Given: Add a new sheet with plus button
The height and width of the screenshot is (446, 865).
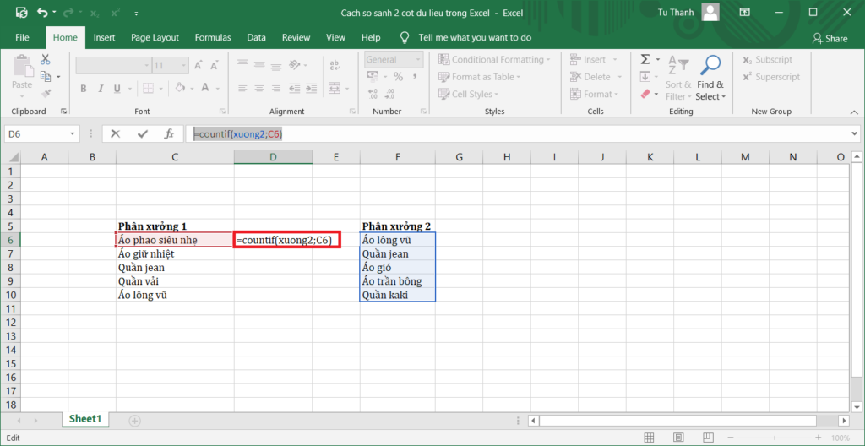Looking at the screenshot, I should (x=134, y=420).
